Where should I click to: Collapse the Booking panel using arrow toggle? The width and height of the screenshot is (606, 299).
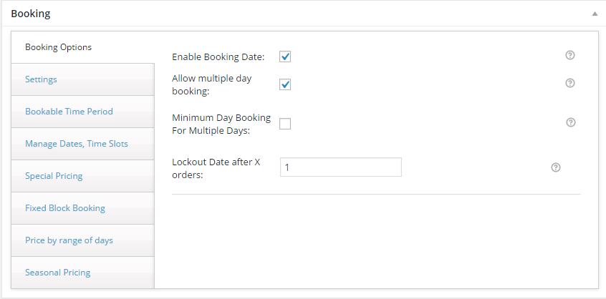(x=595, y=14)
